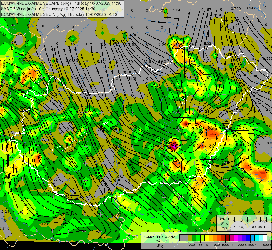The image size is (272, 250).
Task: Select the pure blue CAPE legend swatch
Action: point(248,237)
